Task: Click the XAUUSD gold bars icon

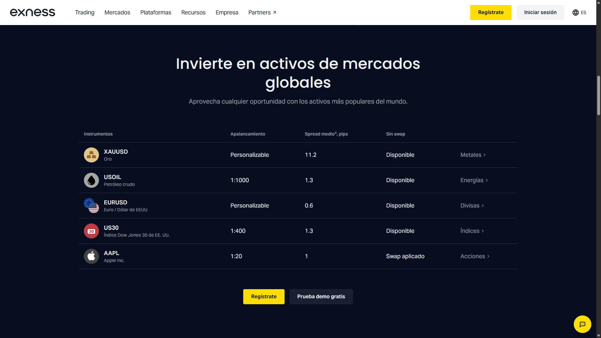Action: point(91,155)
